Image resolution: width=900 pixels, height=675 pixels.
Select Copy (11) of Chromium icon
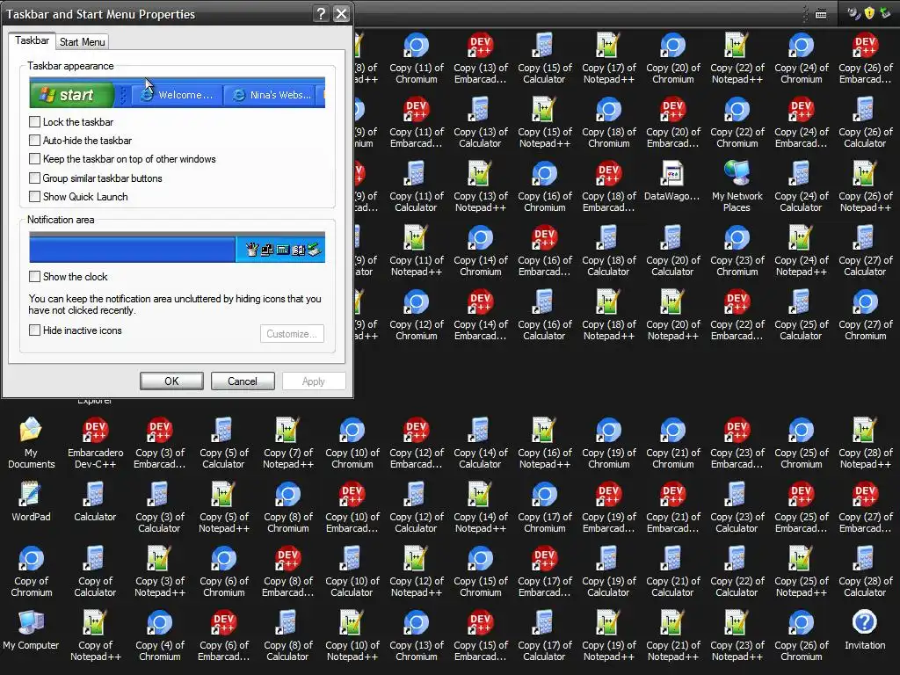pyautogui.click(x=417, y=58)
